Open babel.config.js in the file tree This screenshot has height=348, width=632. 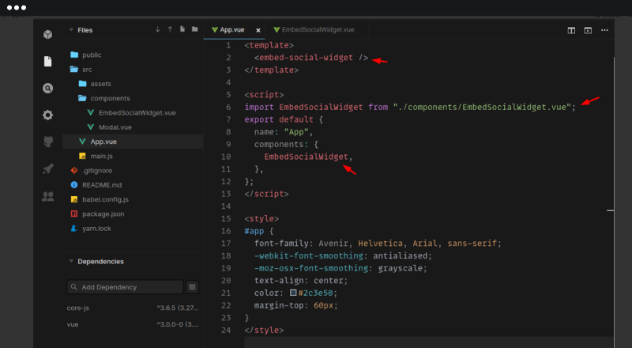133,199
